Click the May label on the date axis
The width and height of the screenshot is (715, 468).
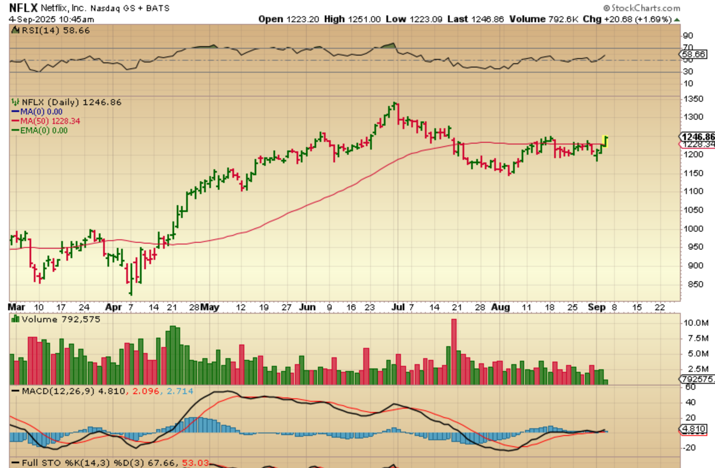(210, 307)
